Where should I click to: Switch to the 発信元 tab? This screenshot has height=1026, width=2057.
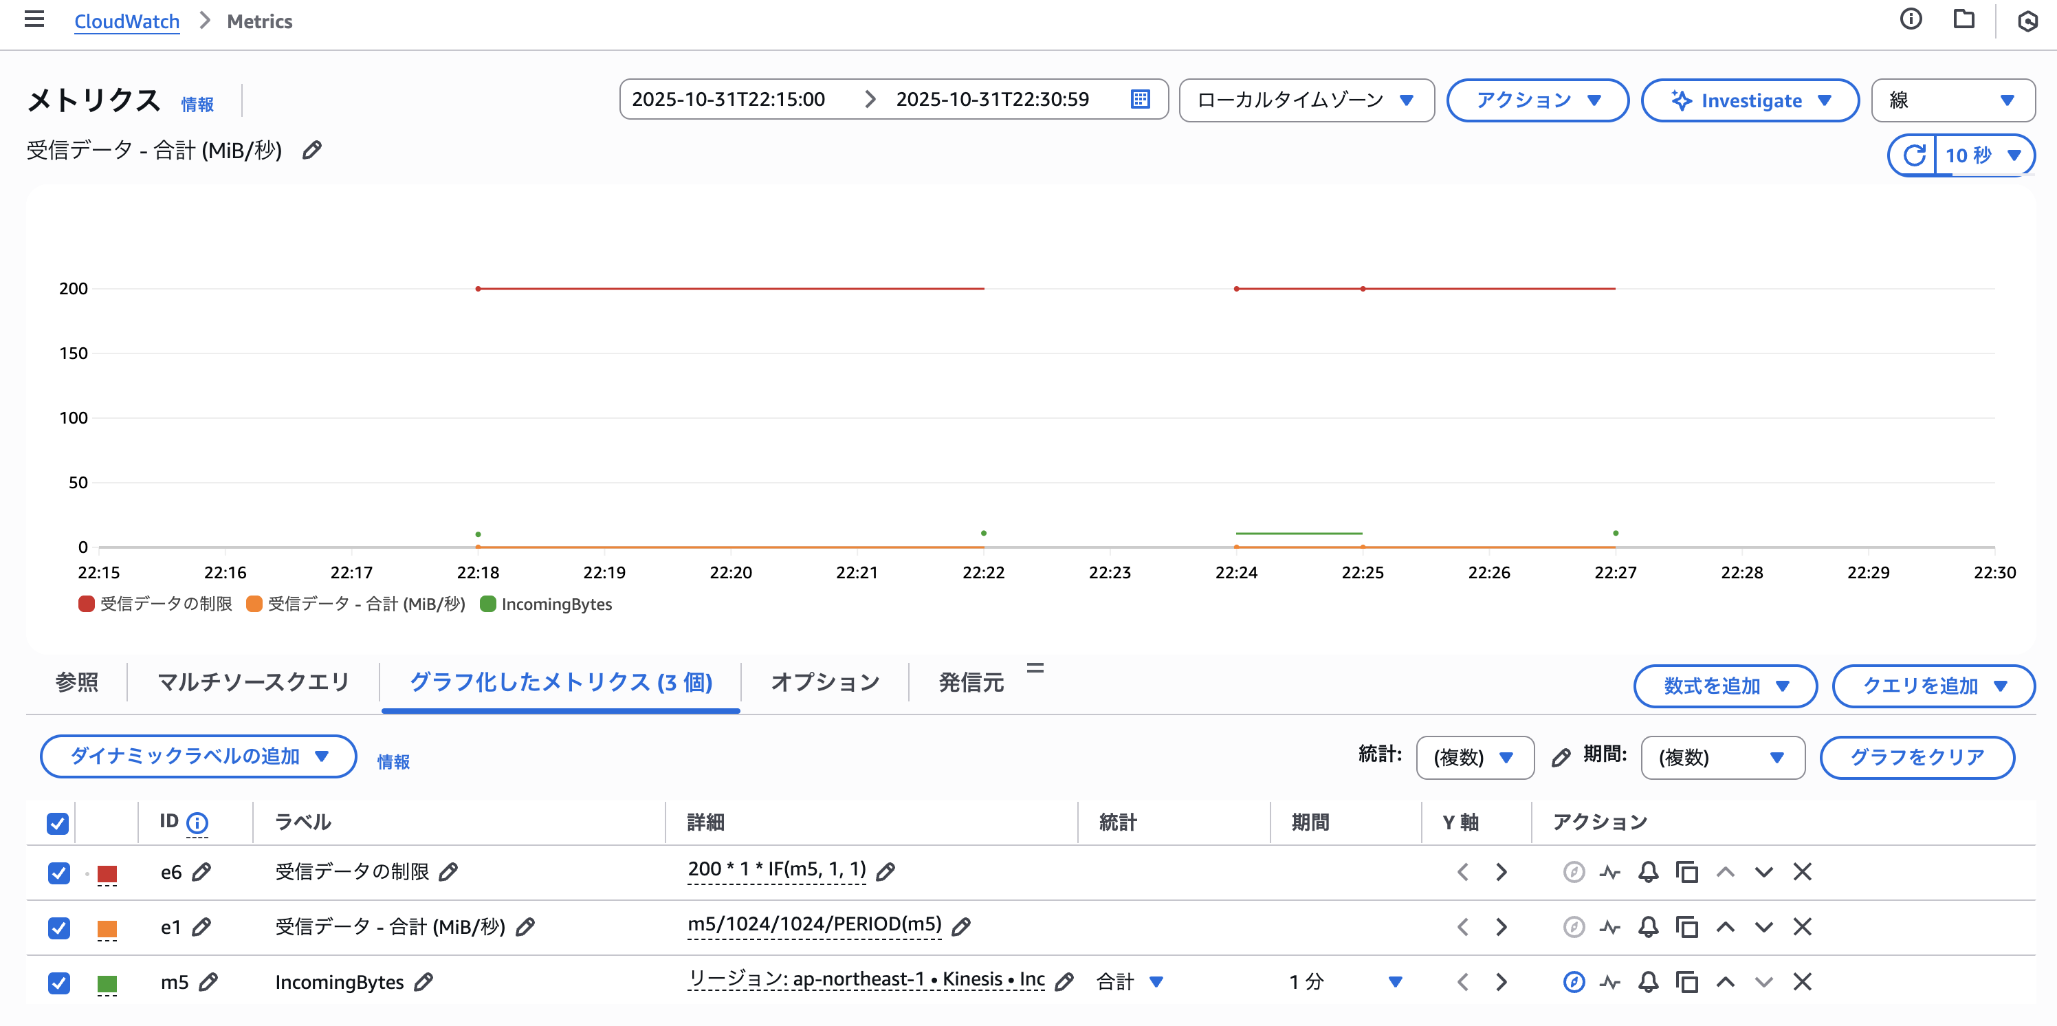(970, 682)
